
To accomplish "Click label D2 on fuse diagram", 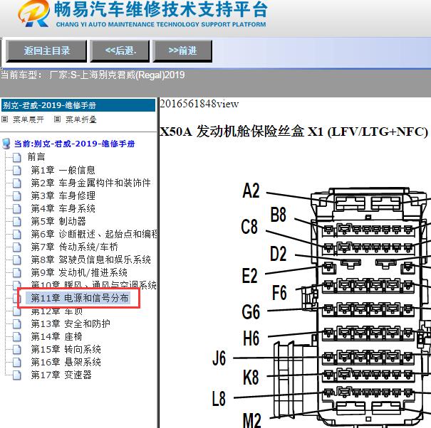I will pyautogui.click(x=278, y=254).
